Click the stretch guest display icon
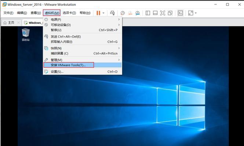Viewport: 244px width, 146px height. [191, 13]
